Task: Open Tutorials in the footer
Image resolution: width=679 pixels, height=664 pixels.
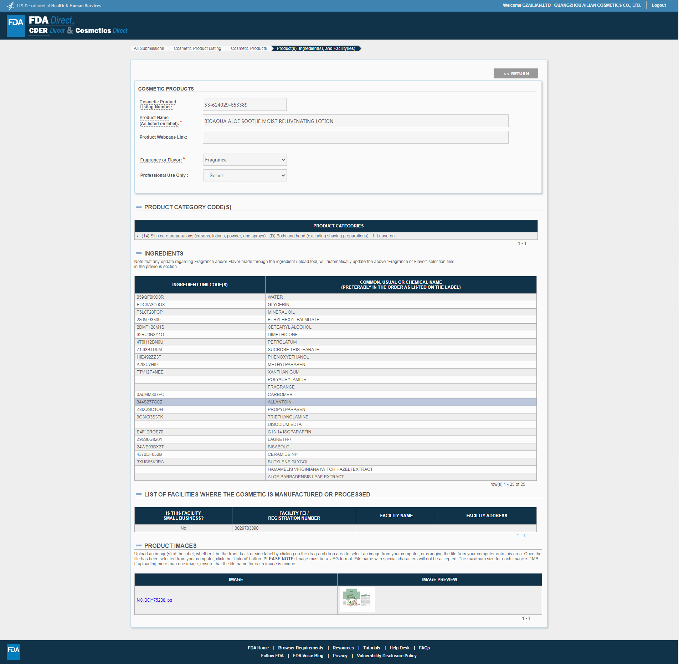Action: (371, 648)
